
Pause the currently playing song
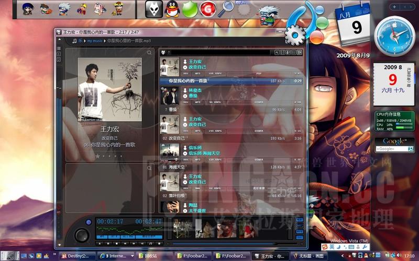pos(108,243)
